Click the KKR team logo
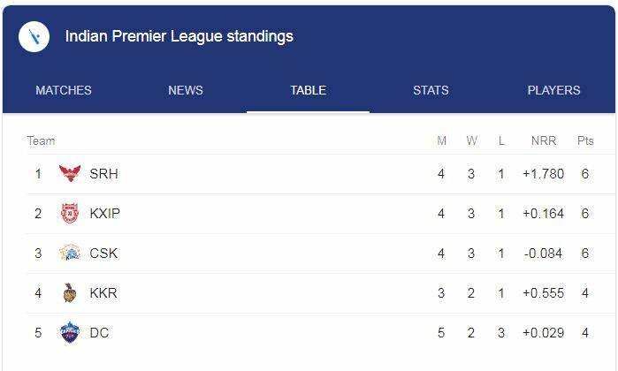 [70, 293]
